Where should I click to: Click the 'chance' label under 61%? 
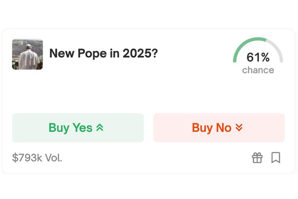[258, 70]
